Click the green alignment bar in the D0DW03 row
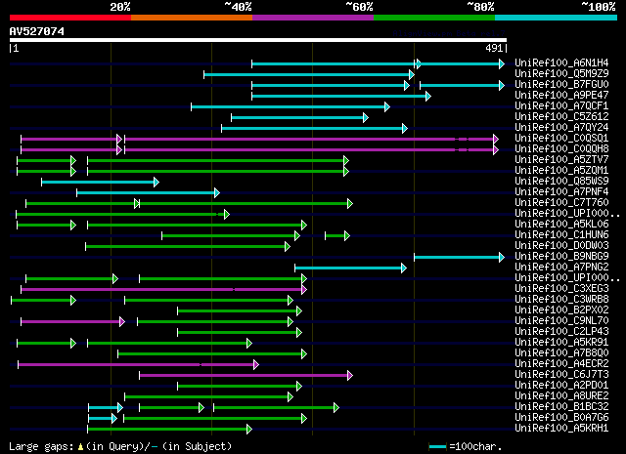Viewport: 626px width, 454px height. pos(188,247)
